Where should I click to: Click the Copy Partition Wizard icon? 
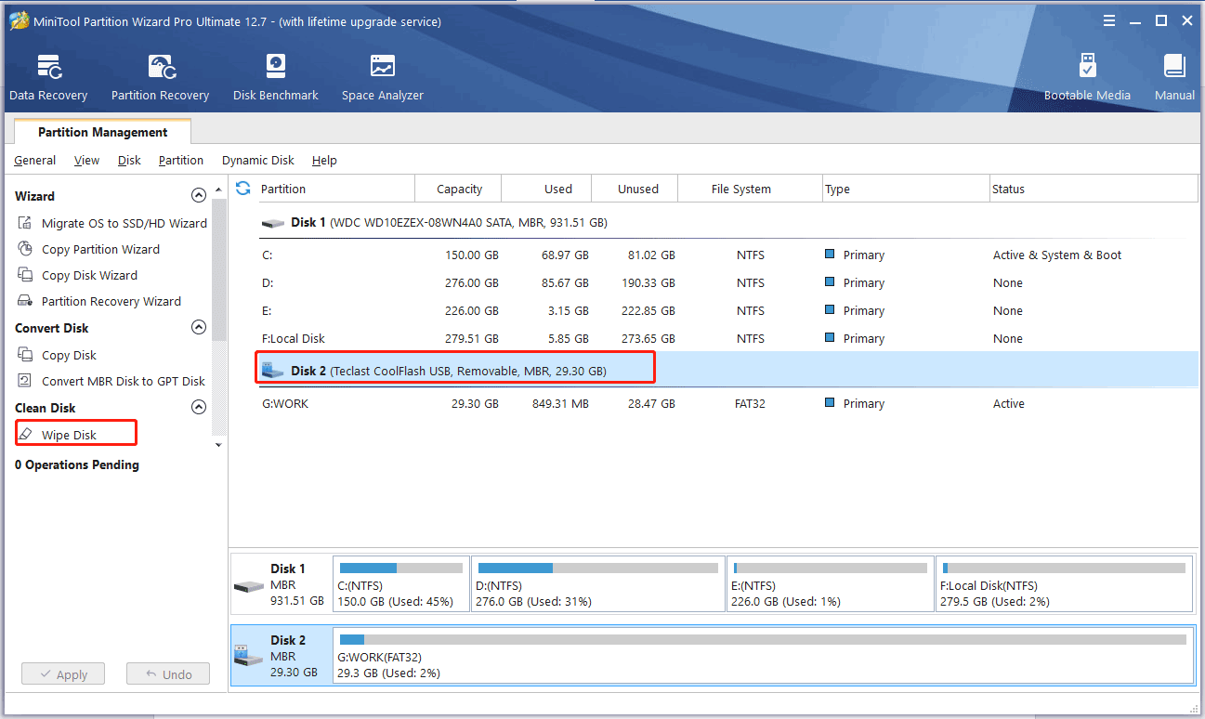point(26,249)
